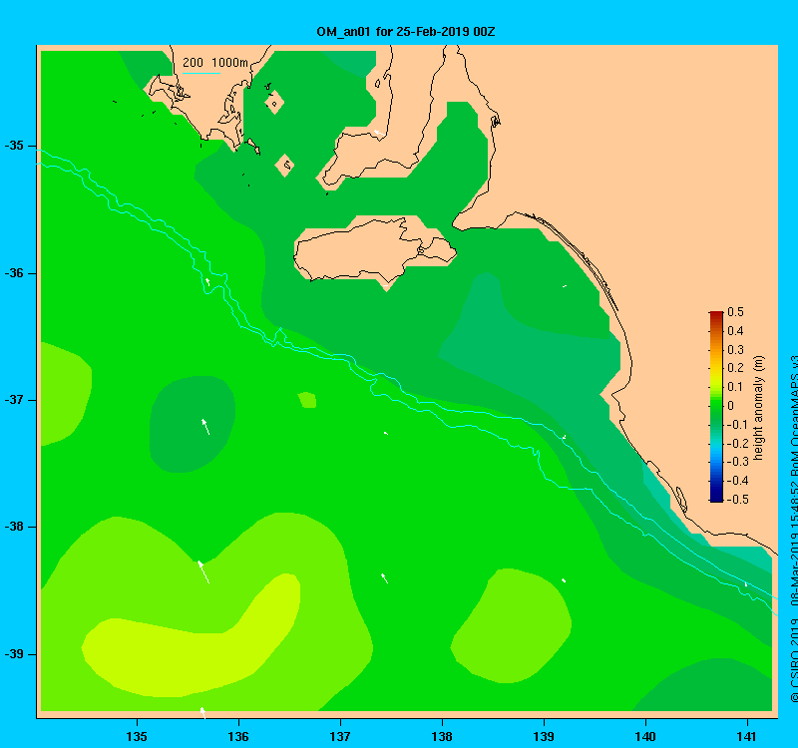Screen dimensions: 798x748
Task: Click the '136' longitude axis label
Action: [238, 736]
